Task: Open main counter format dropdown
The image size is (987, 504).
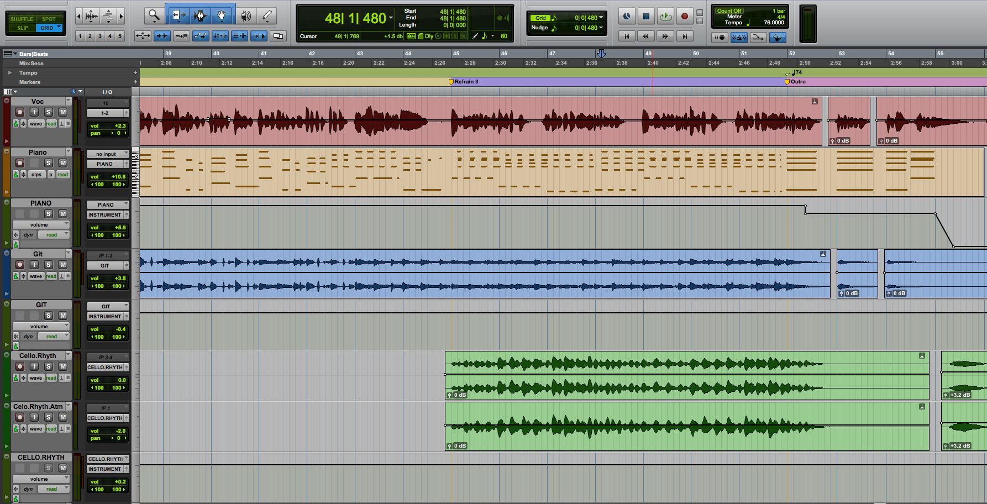Action: coord(391,18)
